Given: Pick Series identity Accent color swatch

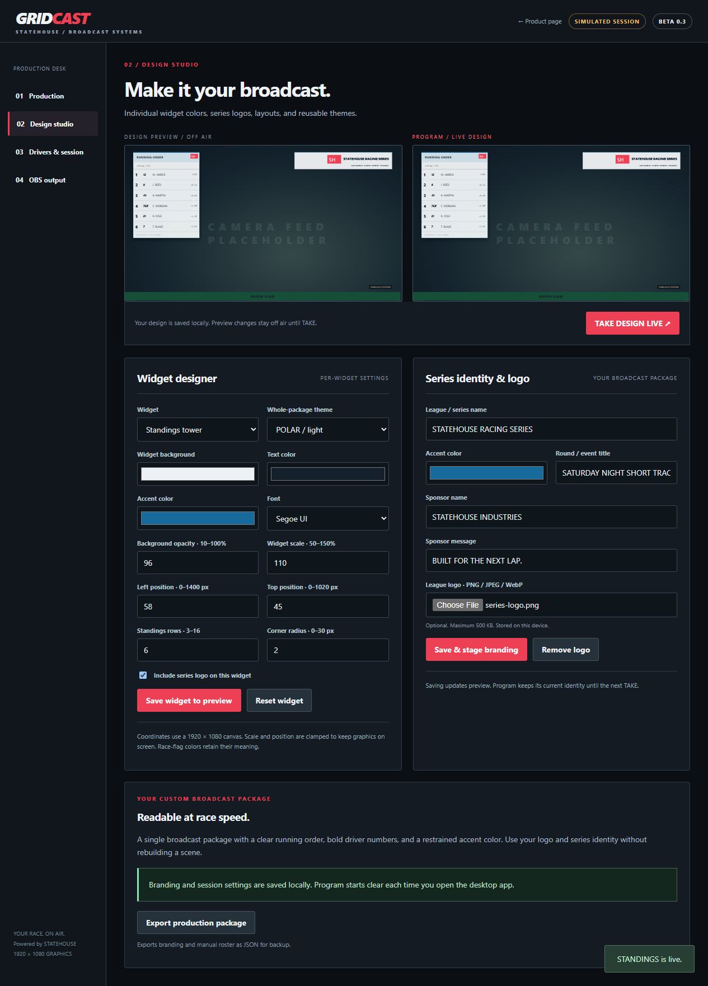Looking at the screenshot, I should point(486,473).
